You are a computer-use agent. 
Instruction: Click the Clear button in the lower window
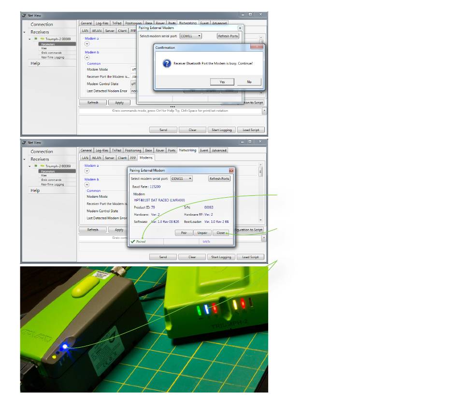pos(192,257)
